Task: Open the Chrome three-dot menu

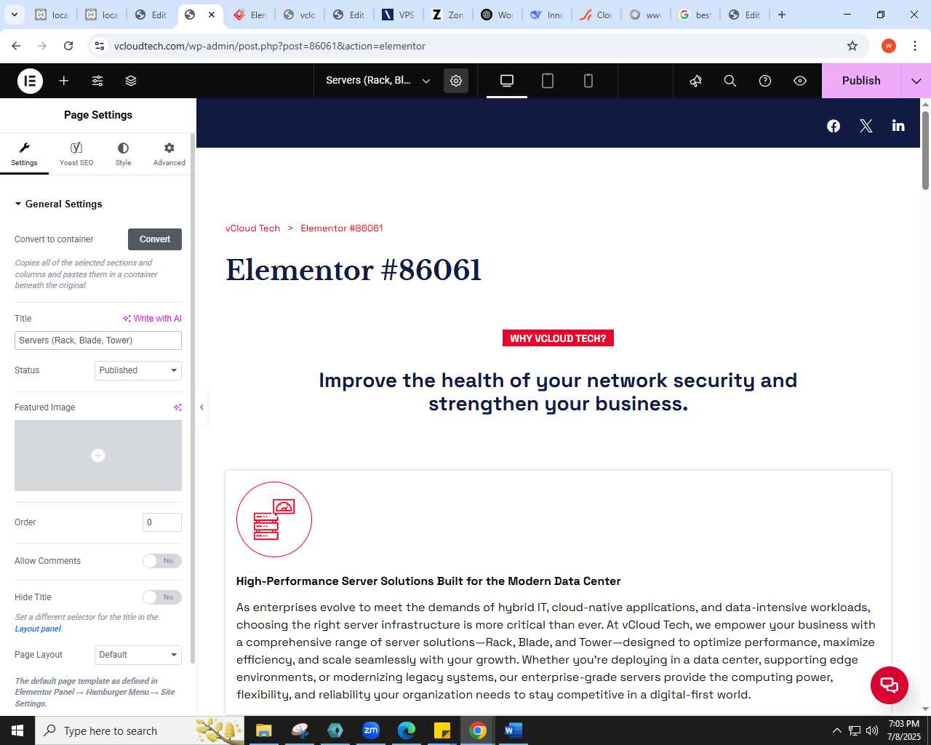Action: [x=914, y=46]
